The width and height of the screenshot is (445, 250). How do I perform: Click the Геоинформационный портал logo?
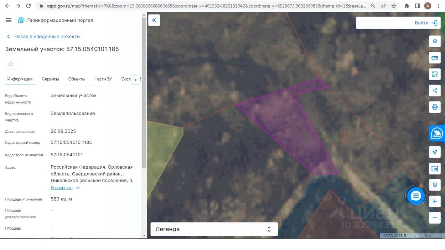point(56,20)
